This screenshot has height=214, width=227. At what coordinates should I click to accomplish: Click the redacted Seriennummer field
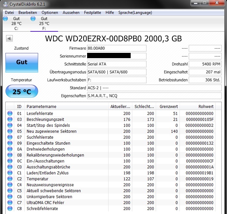(x=117, y=56)
